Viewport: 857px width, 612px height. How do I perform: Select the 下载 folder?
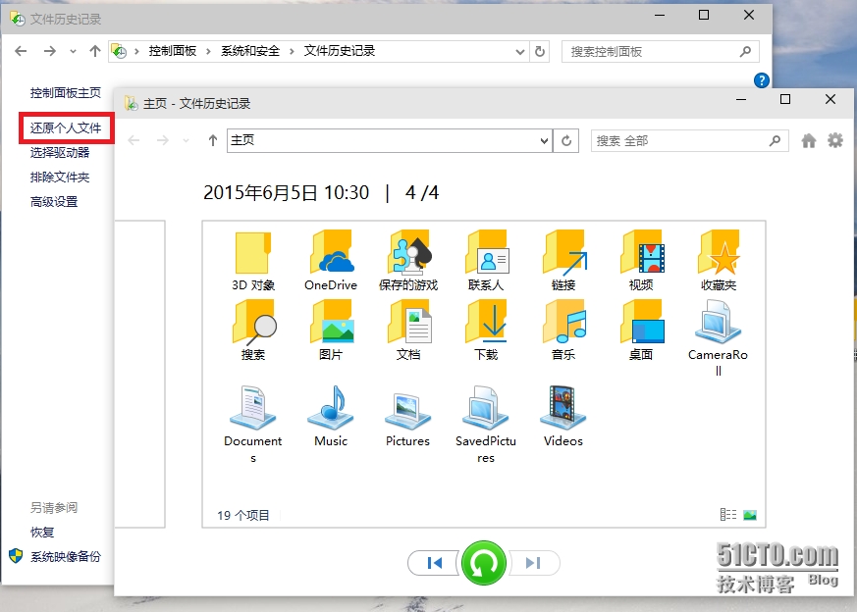tap(486, 331)
